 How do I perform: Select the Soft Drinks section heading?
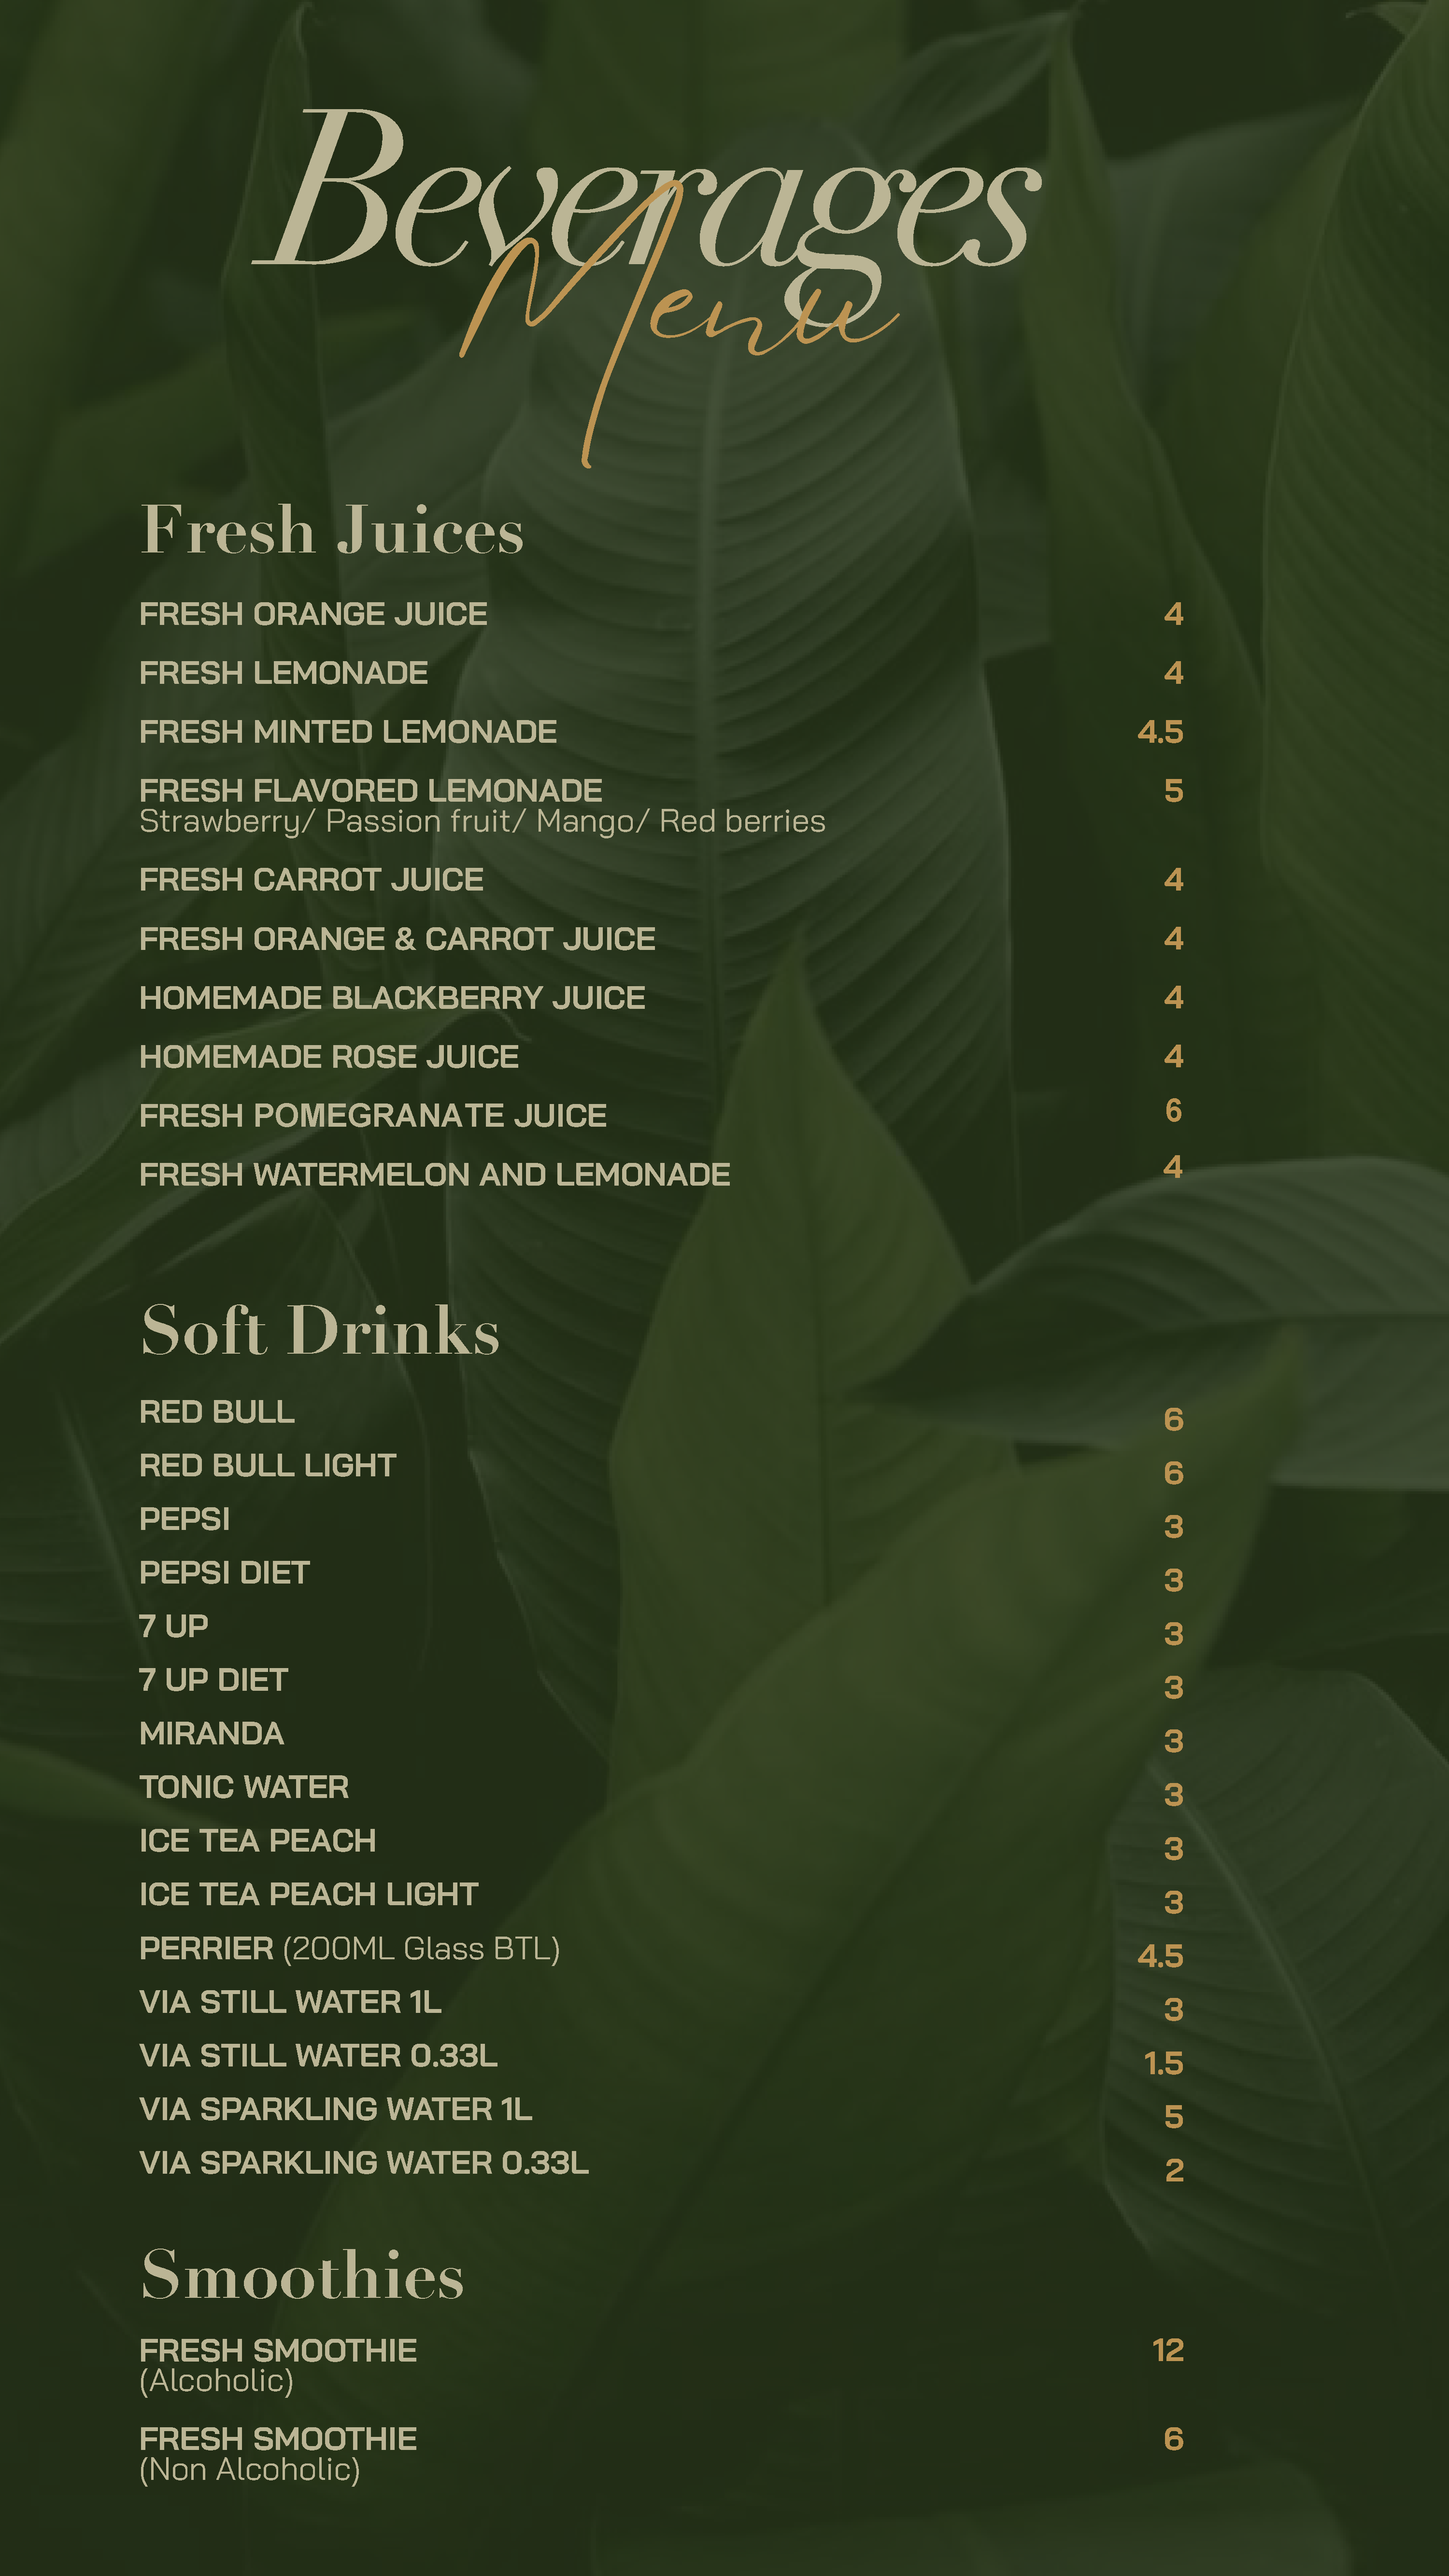pos(320,1331)
